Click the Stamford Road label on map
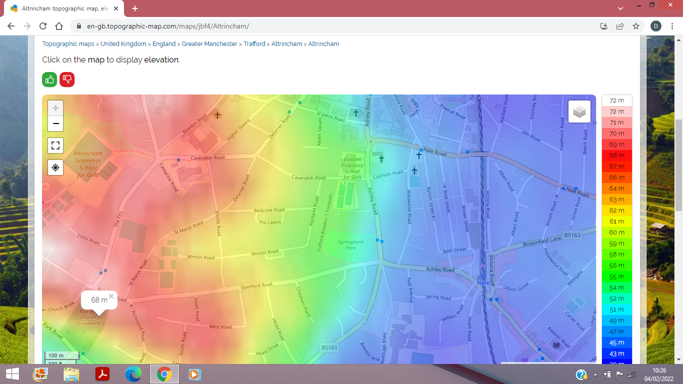 tap(256, 285)
